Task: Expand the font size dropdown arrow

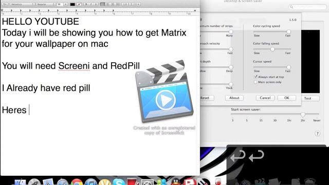Action: tap(66, 4)
